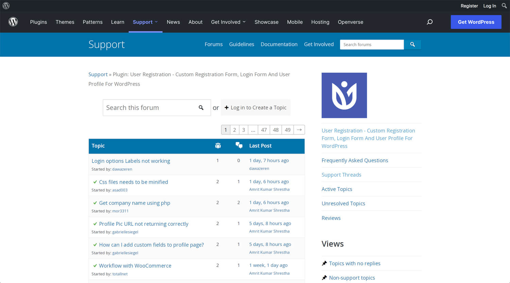Viewport: 510px width, 283px height.
Task: Go to page 48 in pagination
Action: 276,130
